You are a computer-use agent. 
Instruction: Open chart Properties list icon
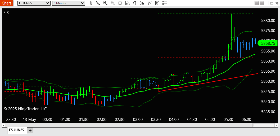tap(165, 3)
